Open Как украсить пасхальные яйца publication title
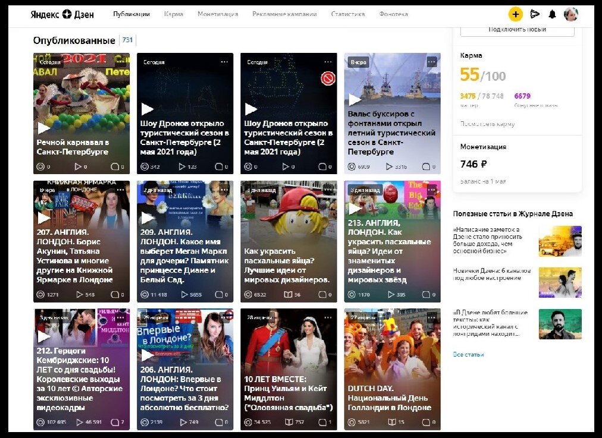 coord(287,266)
